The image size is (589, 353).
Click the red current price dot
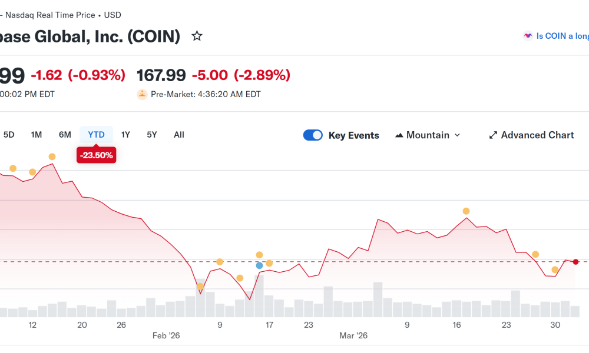[575, 262]
